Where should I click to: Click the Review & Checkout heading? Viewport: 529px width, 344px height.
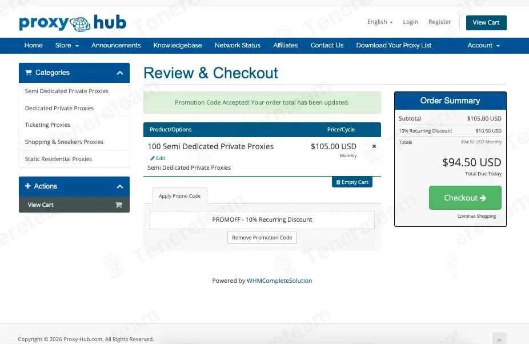(211, 73)
